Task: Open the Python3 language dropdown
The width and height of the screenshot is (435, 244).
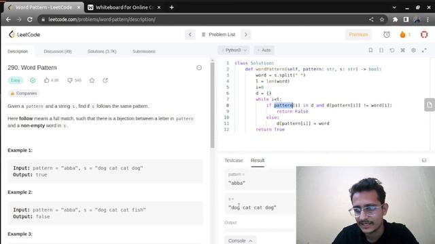Action: tap(234, 50)
